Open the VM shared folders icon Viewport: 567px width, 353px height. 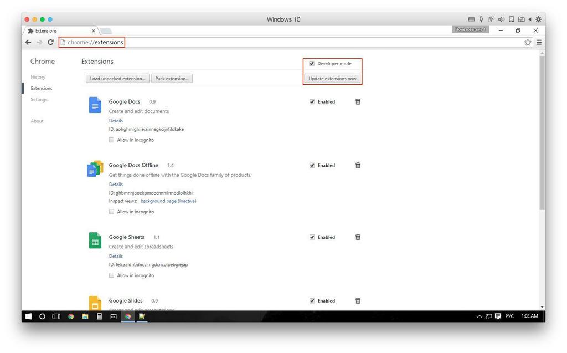[x=522, y=19]
